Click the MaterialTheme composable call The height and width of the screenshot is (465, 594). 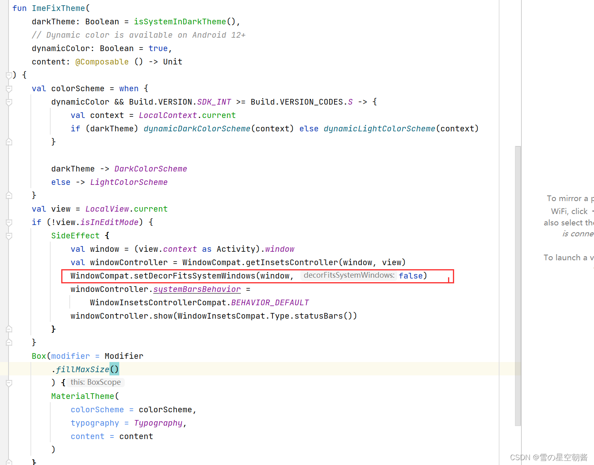click(x=83, y=396)
